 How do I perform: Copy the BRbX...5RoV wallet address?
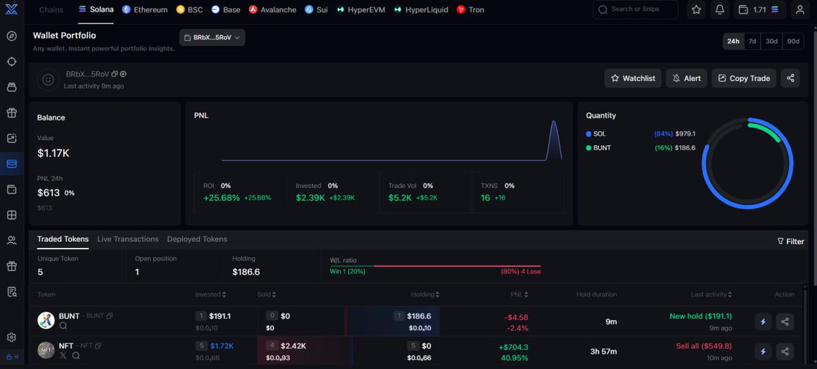click(115, 74)
